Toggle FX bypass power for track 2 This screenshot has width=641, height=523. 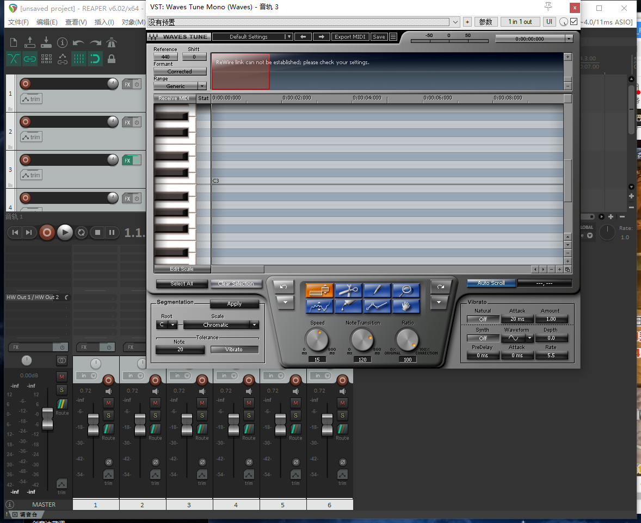(137, 122)
